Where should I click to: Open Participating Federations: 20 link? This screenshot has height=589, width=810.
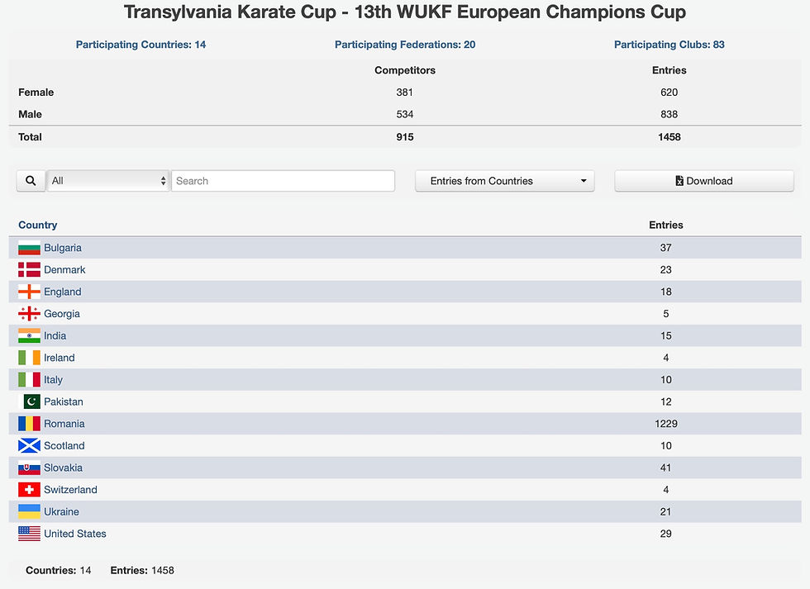point(405,45)
